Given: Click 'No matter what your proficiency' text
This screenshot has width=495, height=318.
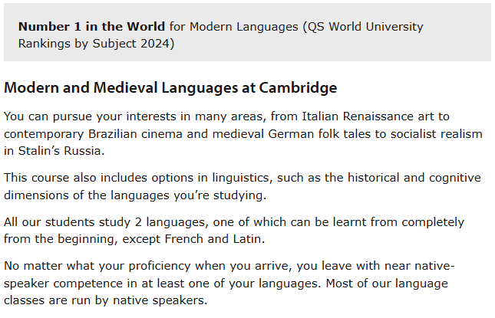Looking at the screenshot, I should tap(97, 267).
